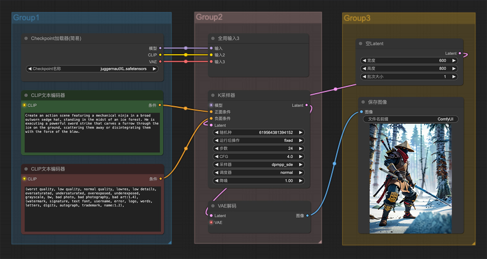Click the 图像 input socket on 保存图像
Screen dimensions: 487x259
coord(362,112)
